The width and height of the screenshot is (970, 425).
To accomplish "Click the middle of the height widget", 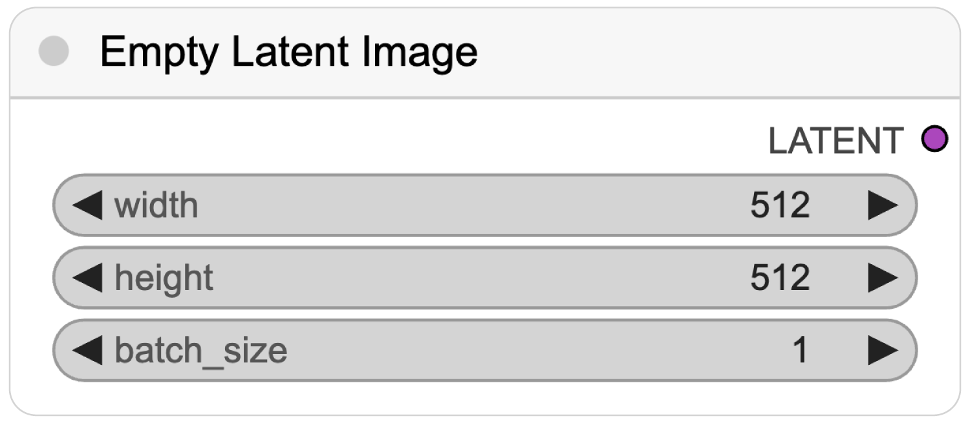I will 485,278.
